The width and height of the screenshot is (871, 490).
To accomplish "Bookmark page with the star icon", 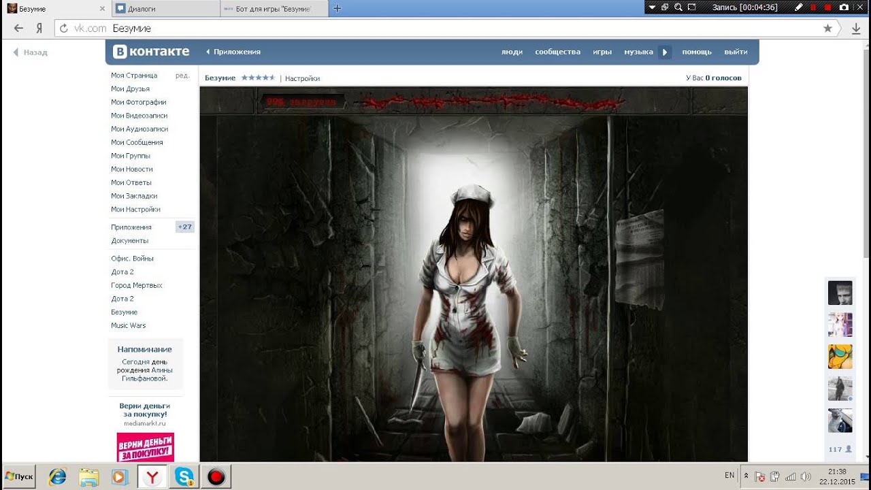I will 827,28.
